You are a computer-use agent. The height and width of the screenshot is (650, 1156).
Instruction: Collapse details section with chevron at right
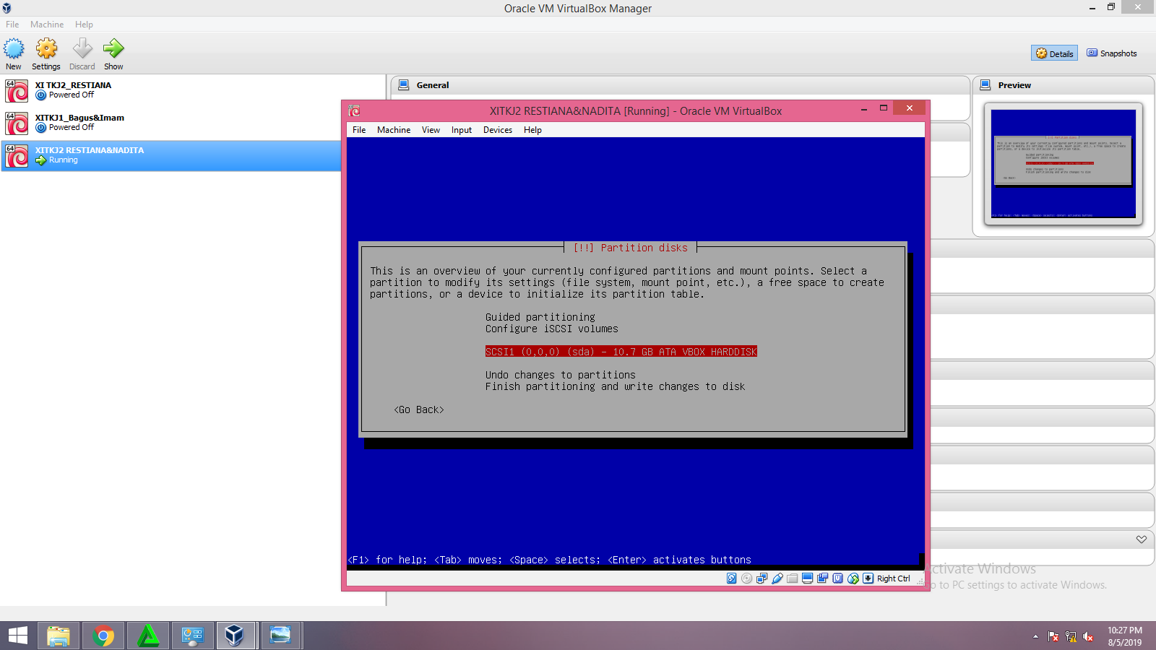click(x=1142, y=539)
